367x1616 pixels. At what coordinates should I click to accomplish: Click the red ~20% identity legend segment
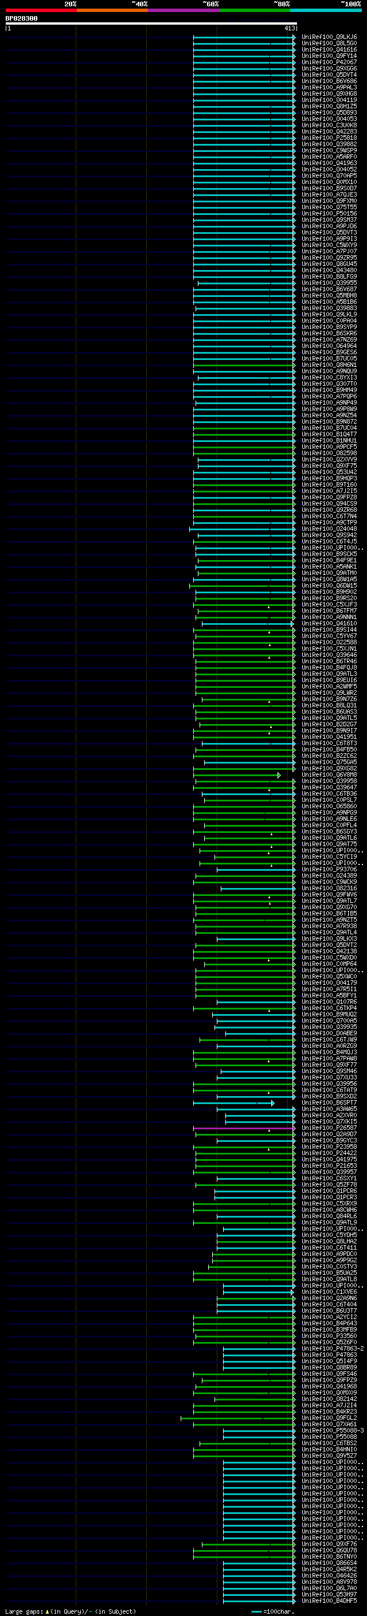coord(41,10)
